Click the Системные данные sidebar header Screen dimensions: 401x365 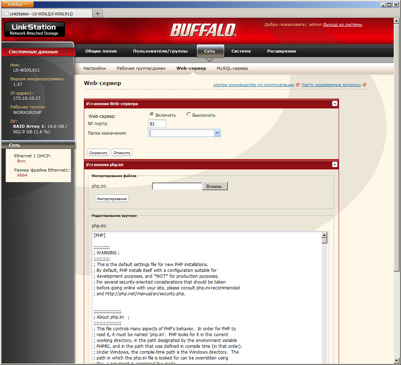pos(38,51)
